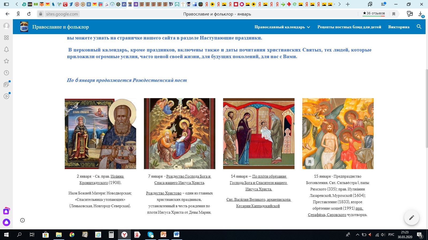Open the John of Kronstadt icon image

coord(100,134)
